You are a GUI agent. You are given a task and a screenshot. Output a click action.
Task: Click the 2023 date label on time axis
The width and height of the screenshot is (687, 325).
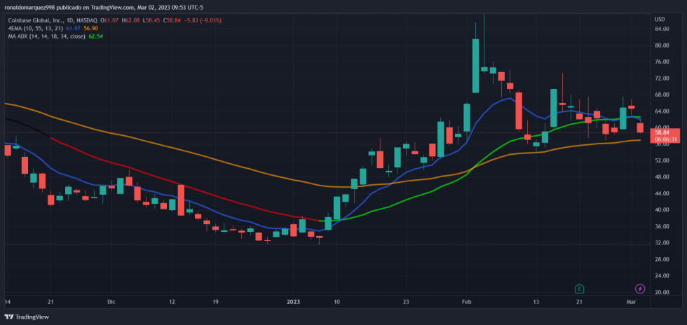tap(293, 302)
